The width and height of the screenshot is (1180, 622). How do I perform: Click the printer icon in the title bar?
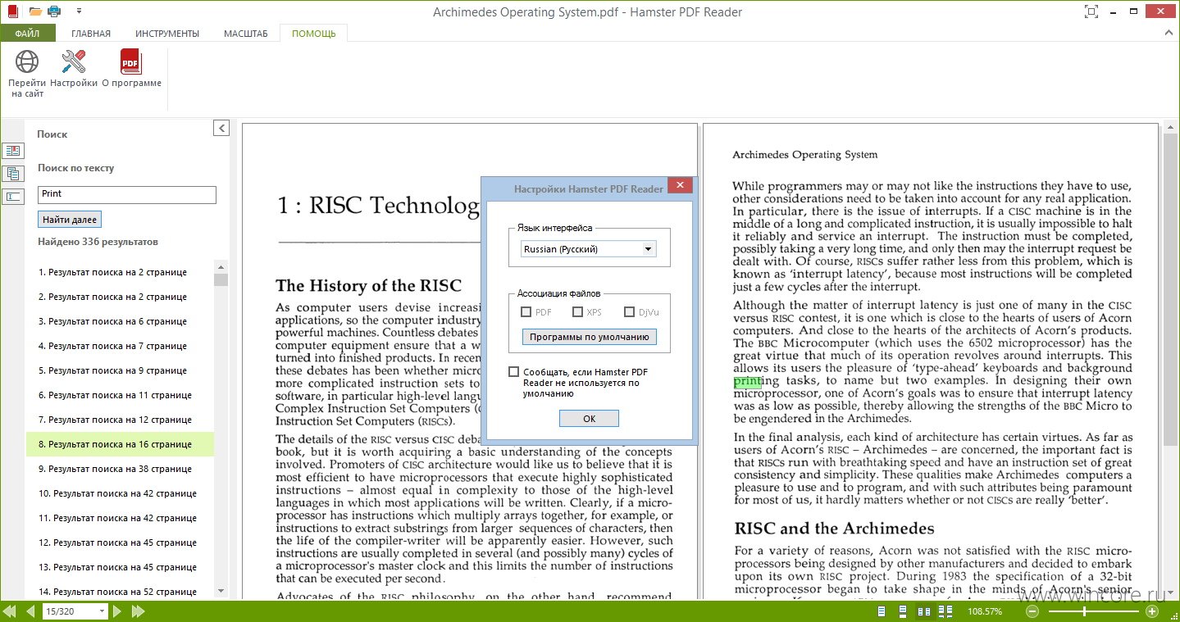pyautogui.click(x=54, y=11)
